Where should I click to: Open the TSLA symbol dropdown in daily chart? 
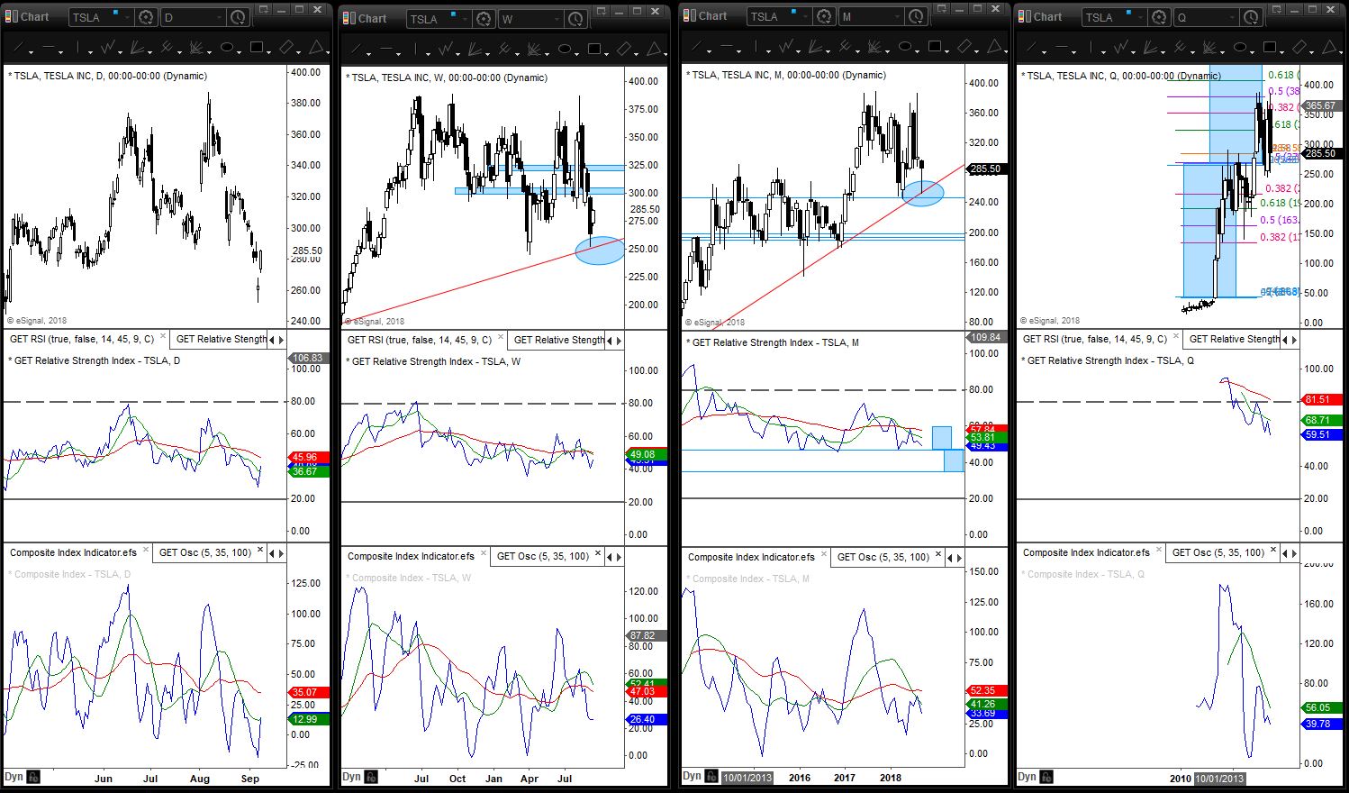127,17
